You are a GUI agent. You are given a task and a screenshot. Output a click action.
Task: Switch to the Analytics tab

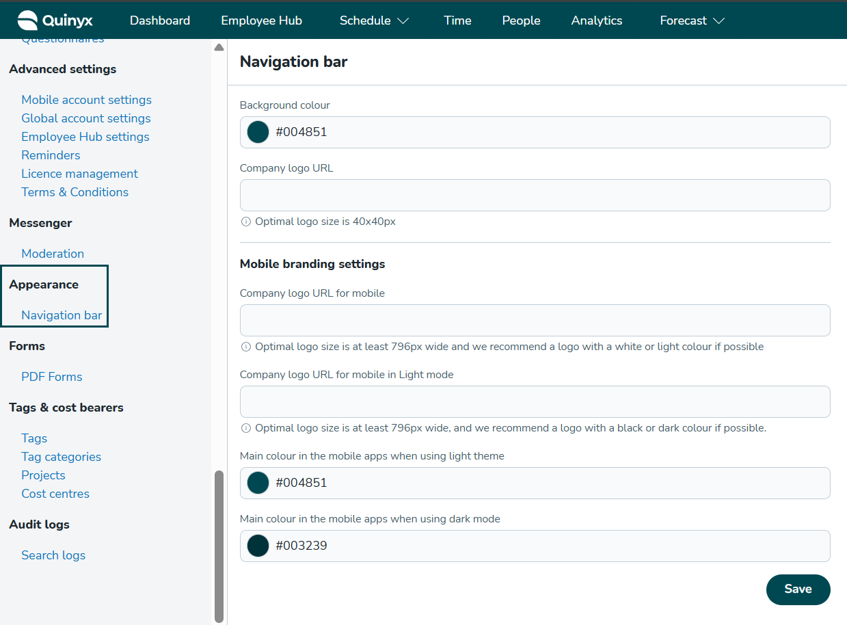[597, 21]
